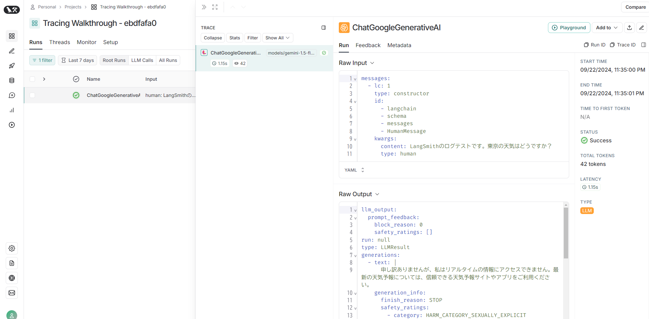Fold the generations line in Raw Output
Screen dimensions: 649x319
click(x=355, y=256)
